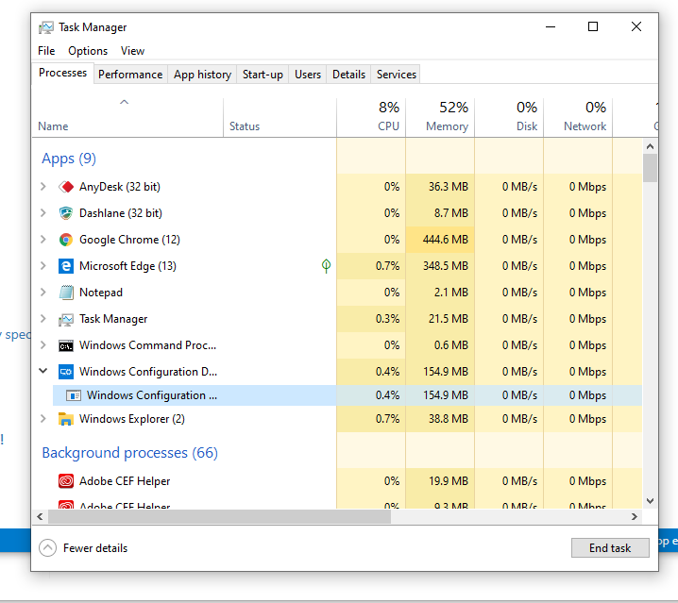Expand the AnyDesk (32 bit) process group
The image size is (678, 603).
point(43,187)
